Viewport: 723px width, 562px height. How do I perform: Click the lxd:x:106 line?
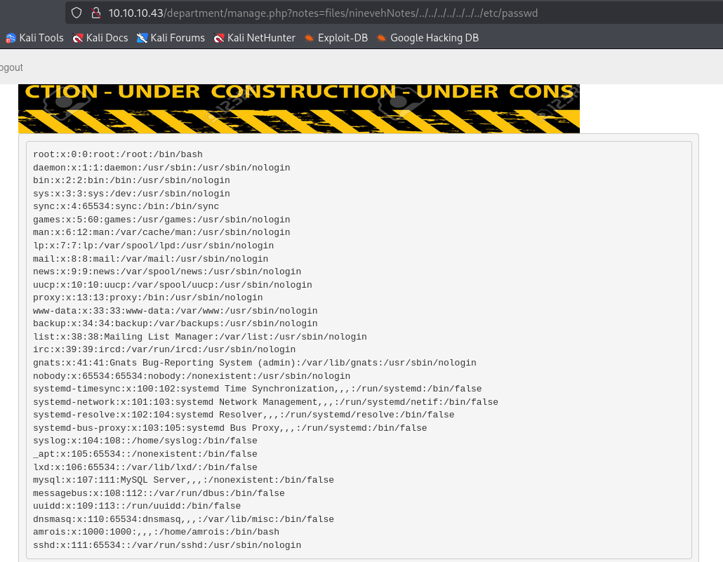coord(145,467)
